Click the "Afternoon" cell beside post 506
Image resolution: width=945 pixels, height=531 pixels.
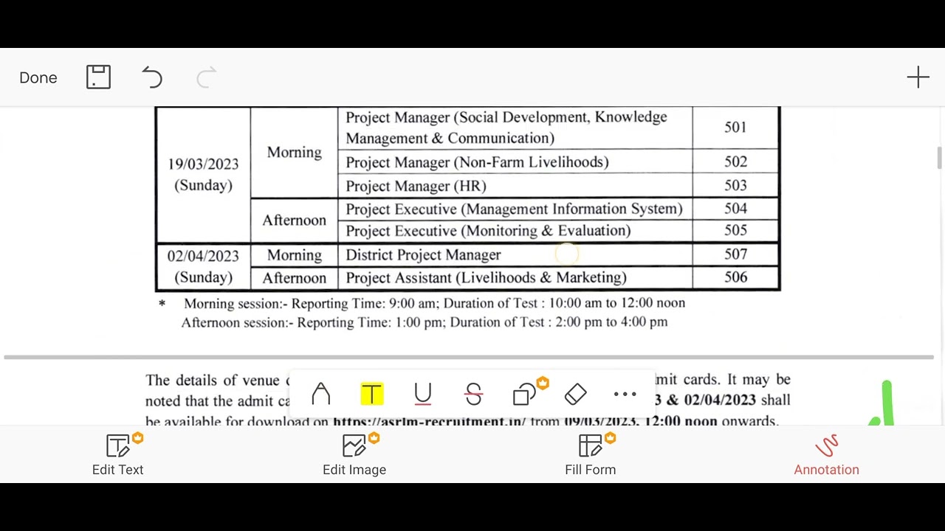point(294,278)
